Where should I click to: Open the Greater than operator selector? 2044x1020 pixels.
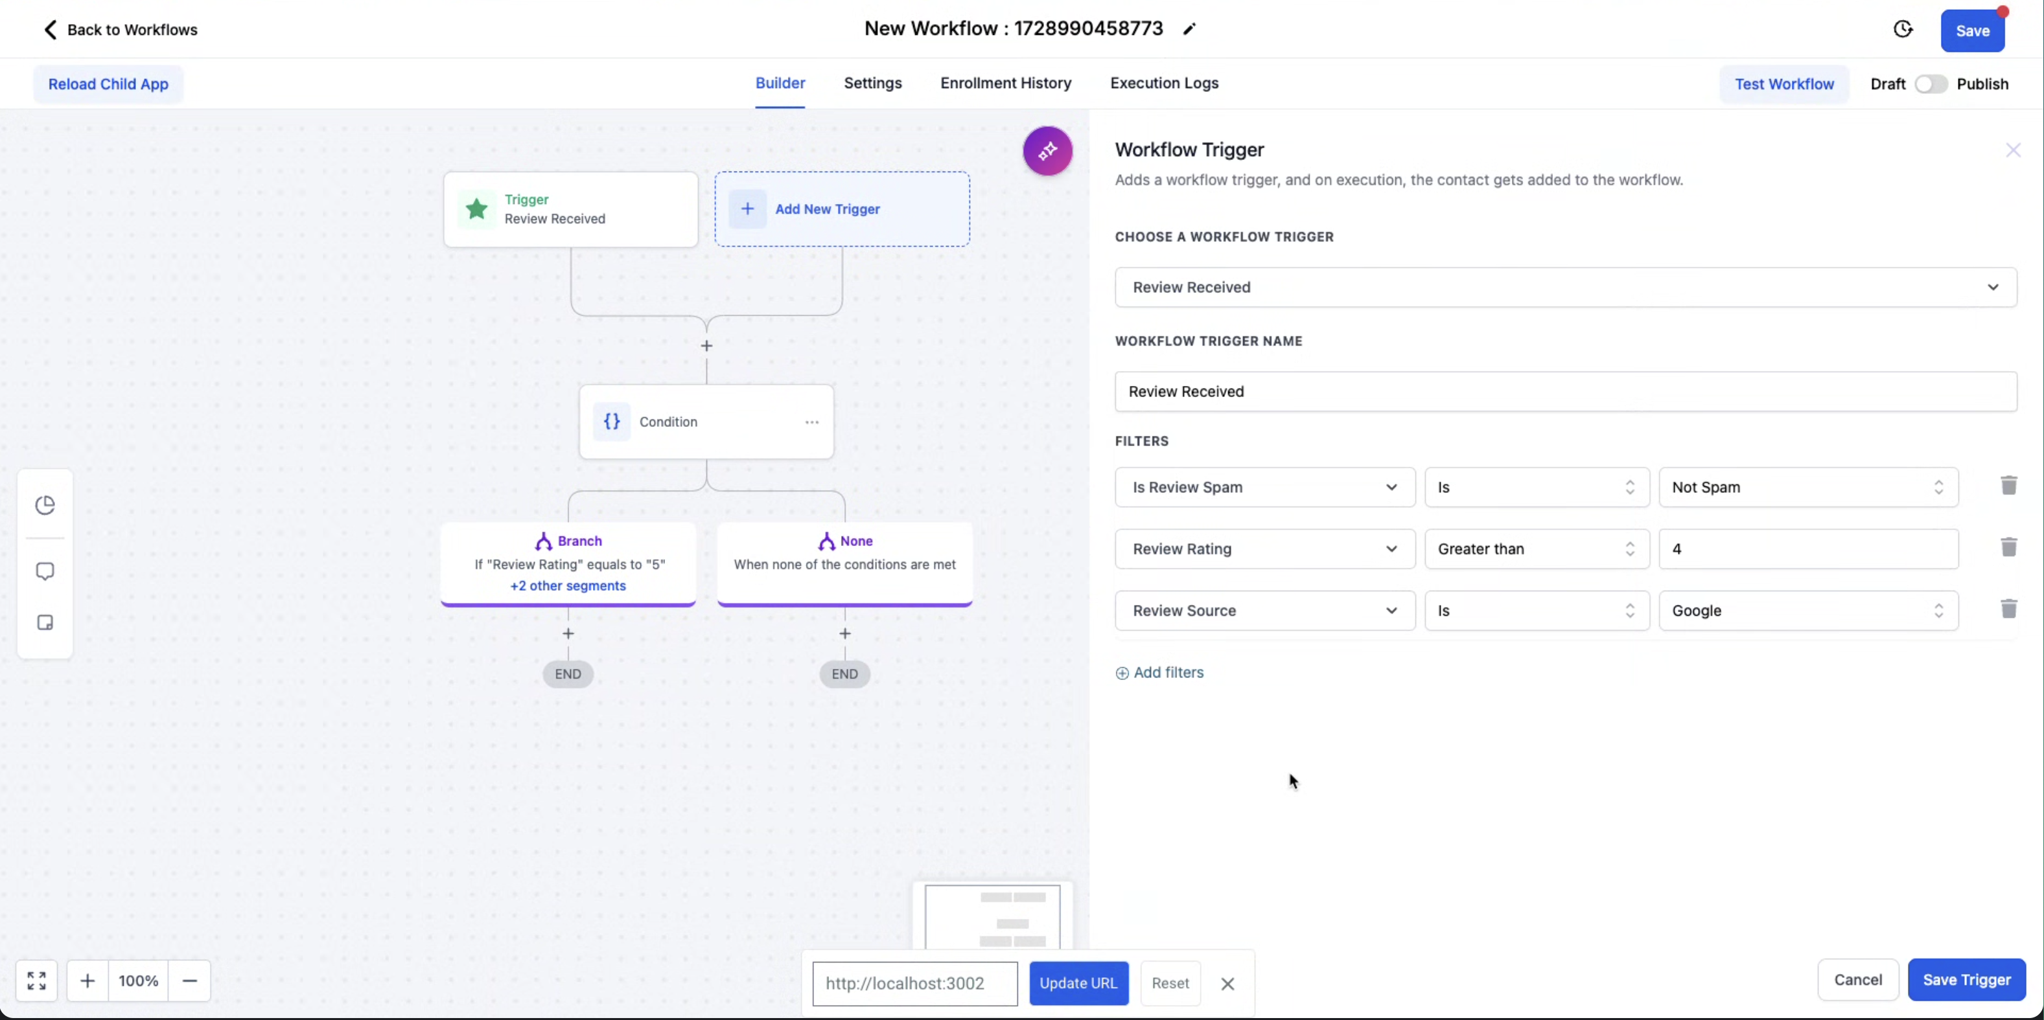point(1536,549)
